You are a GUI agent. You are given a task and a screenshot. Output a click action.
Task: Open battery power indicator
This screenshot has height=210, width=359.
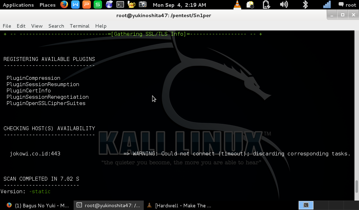point(266,5)
